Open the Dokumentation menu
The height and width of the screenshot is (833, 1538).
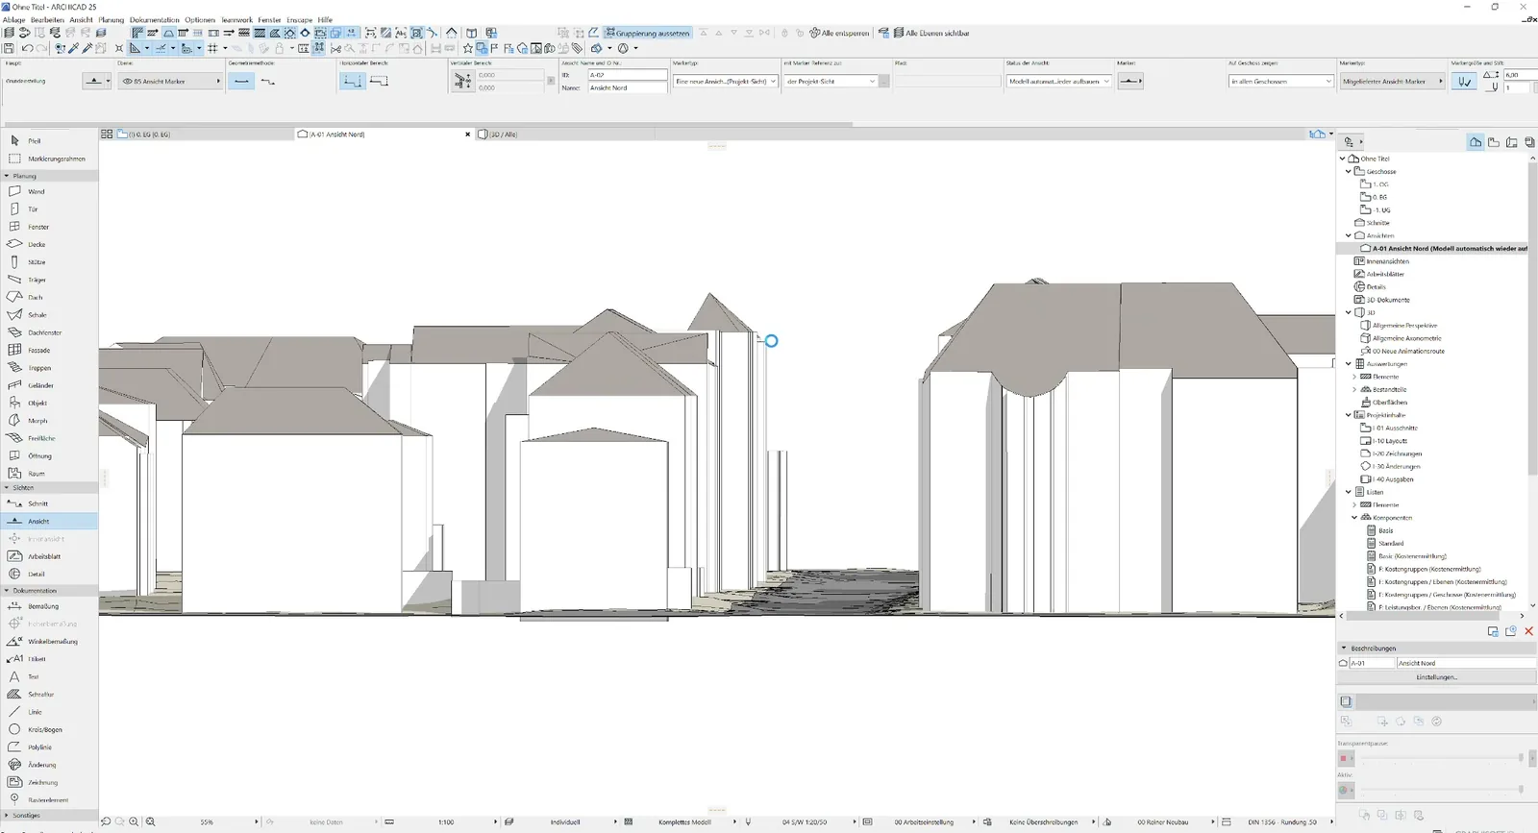coord(155,19)
